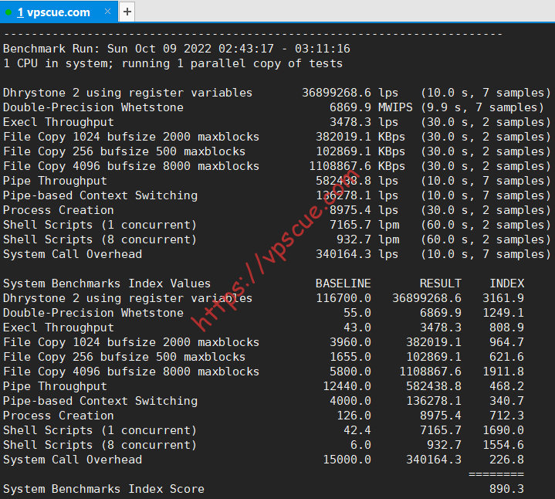Click Whetstone index value 1249.1
Screen dimensions: 555x499
[x=503, y=313]
